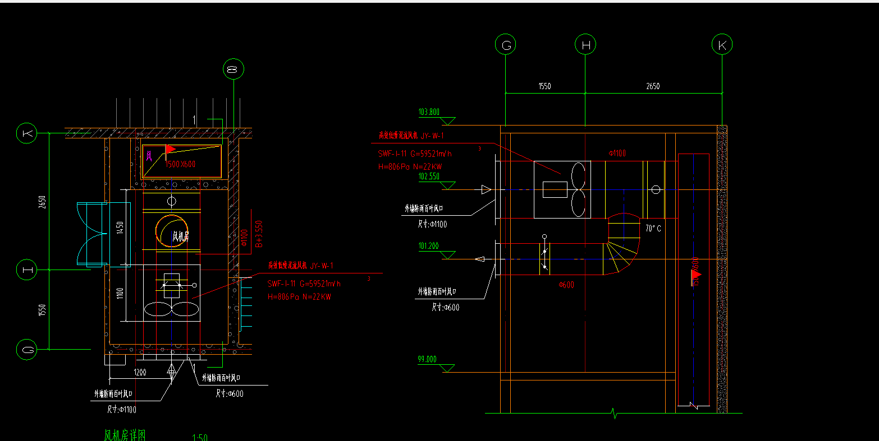Click 尺寸:Φ600 text in section view
879x441 pixels.
click(x=445, y=307)
